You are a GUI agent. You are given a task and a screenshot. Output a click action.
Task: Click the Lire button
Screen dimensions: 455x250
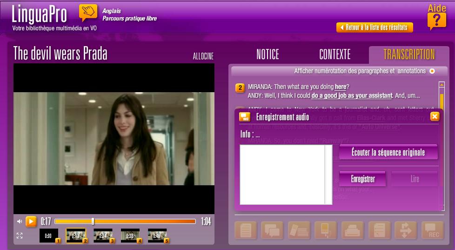coord(415,179)
